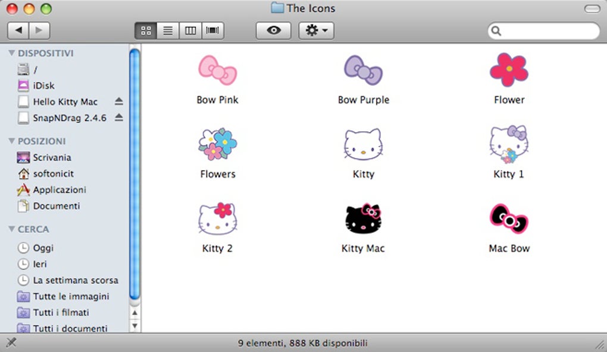Select the Mac Bow icon

(x=508, y=219)
